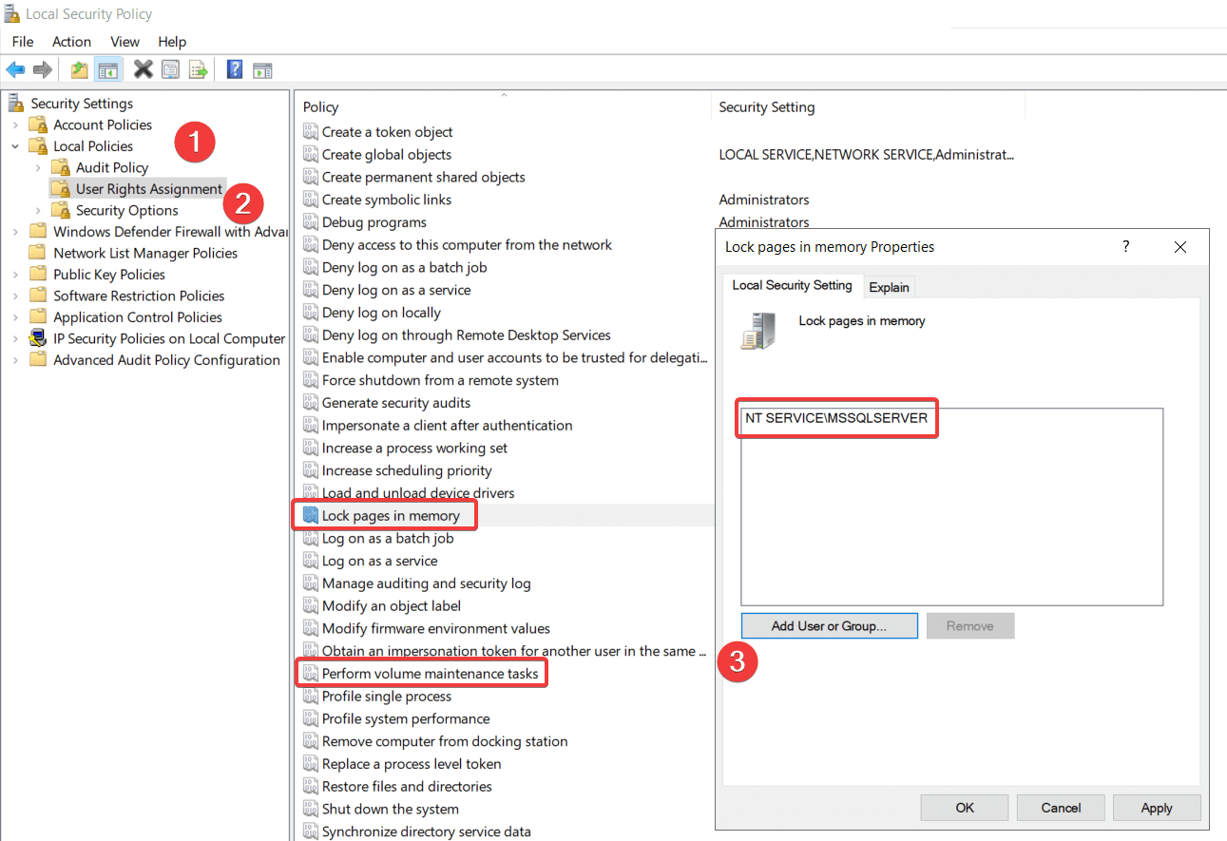Open the Action menu
This screenshot has height=841, width=1227.
coord(71,42)
